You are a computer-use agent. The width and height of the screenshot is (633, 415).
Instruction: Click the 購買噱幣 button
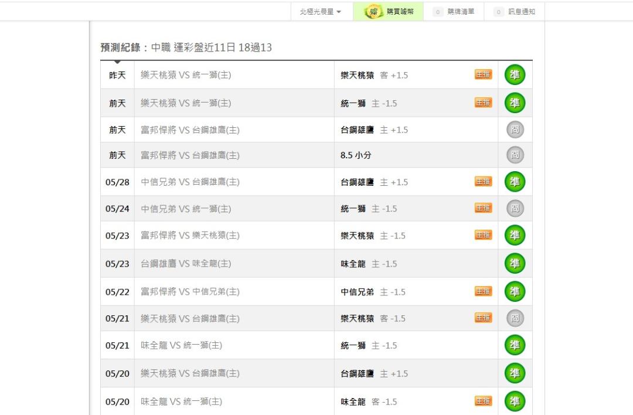(x=389, y=12)
